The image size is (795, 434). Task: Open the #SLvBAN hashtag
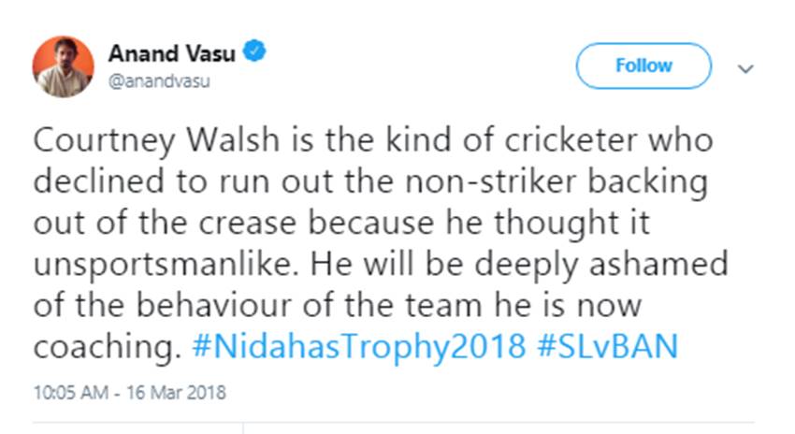pyautogui.click(x=605, y=346)
